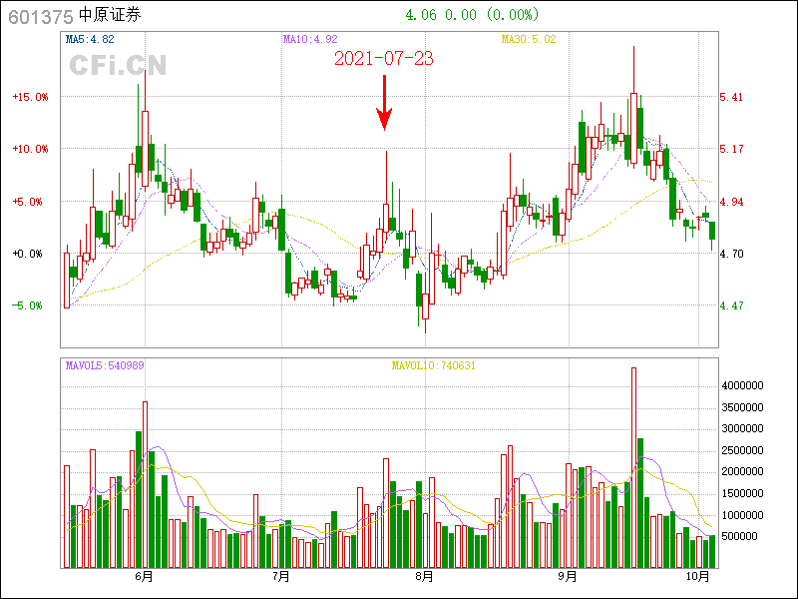Select the MA10:4.92 indicator label
The height and width of the screenshot is (599, 798).
coord(310,39)
